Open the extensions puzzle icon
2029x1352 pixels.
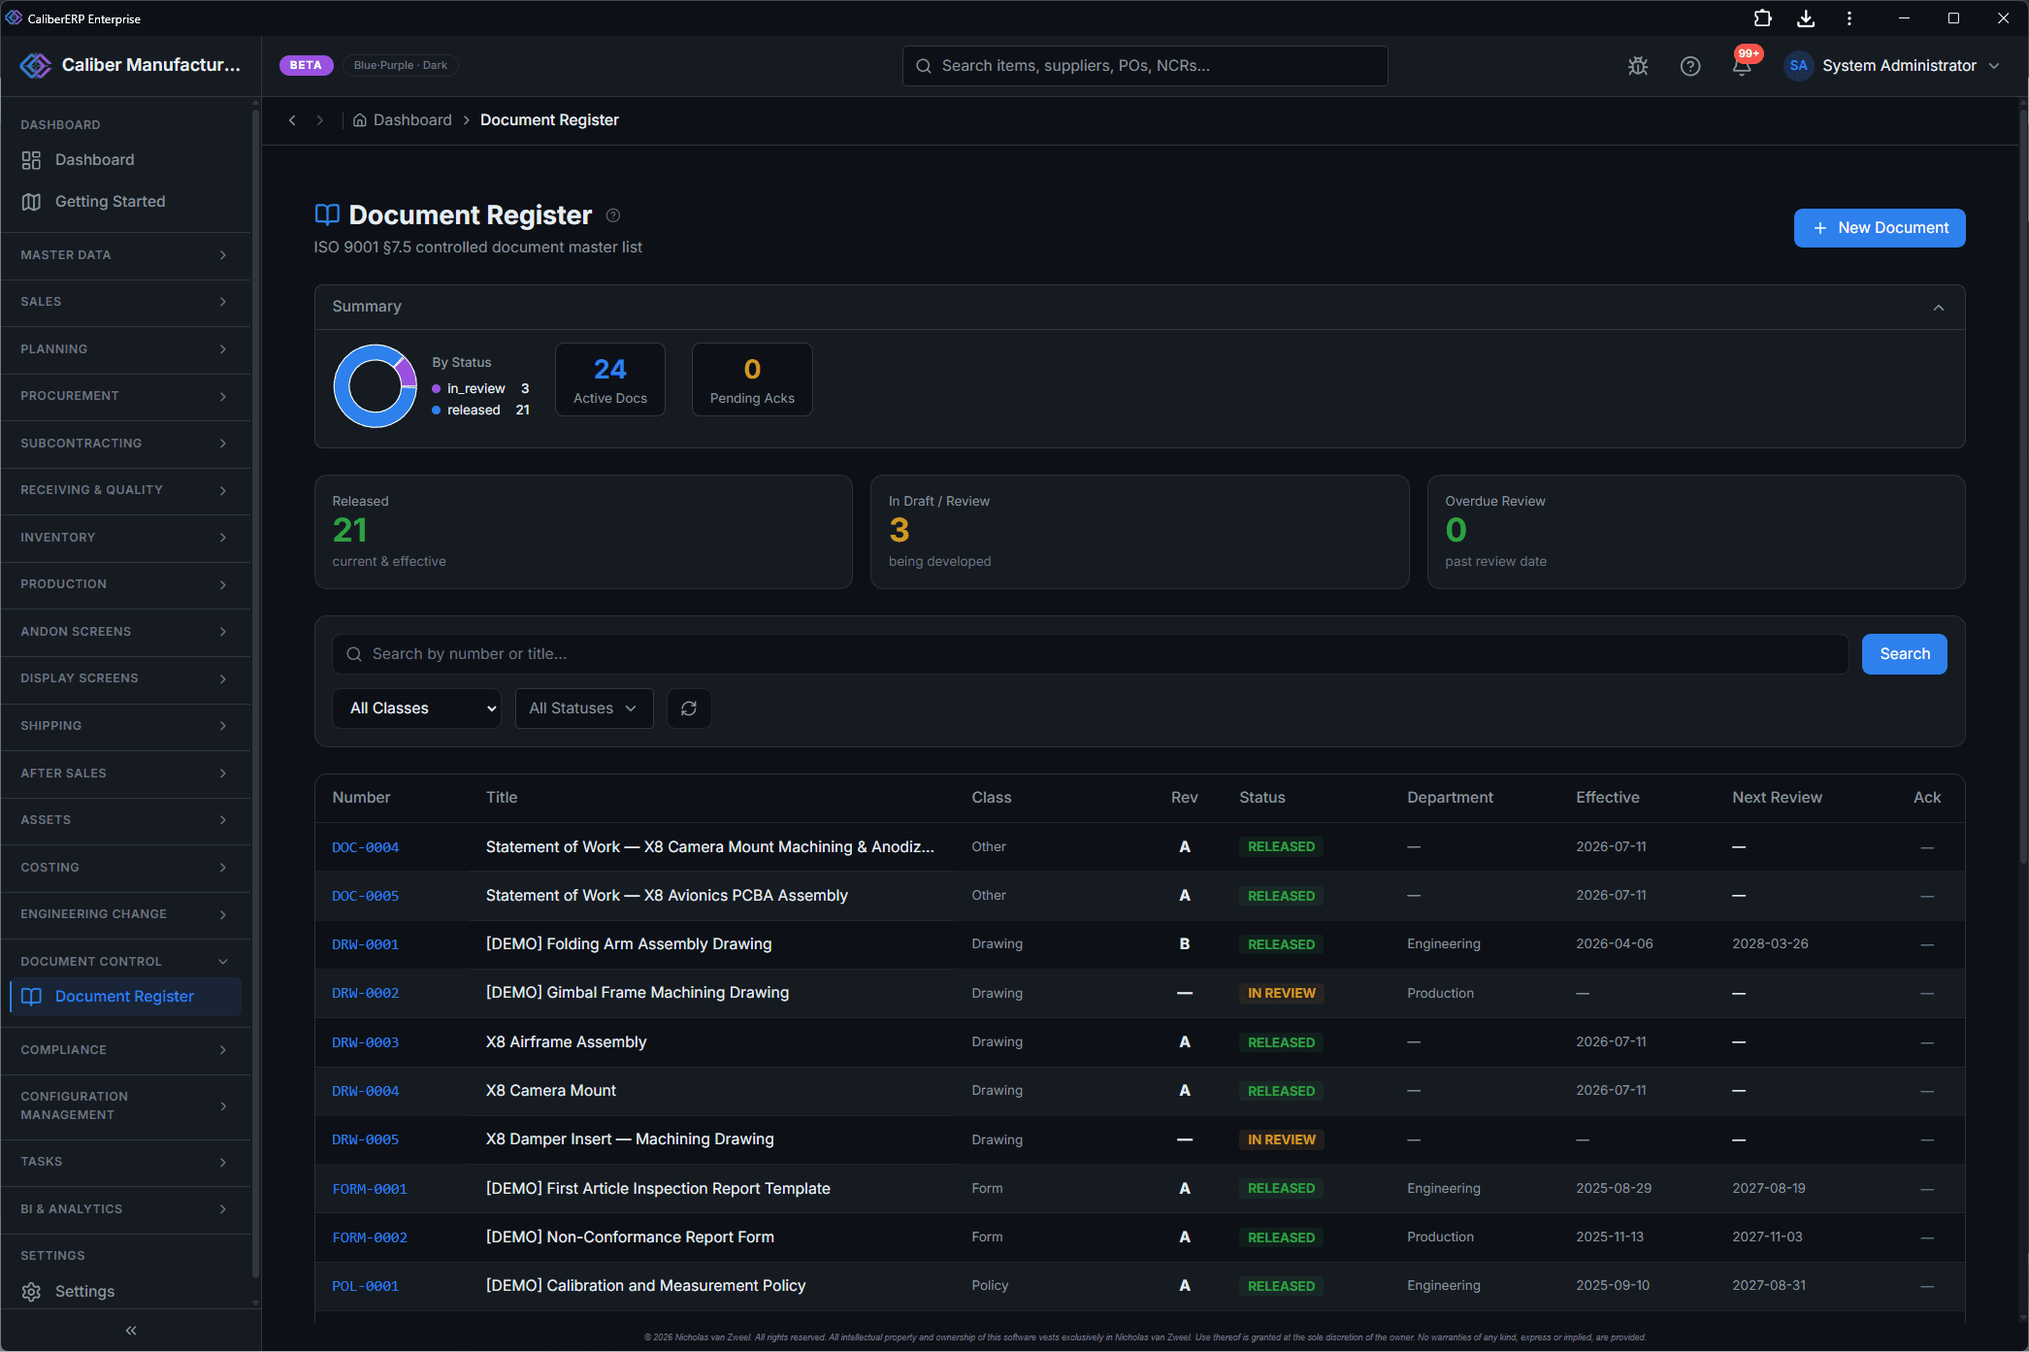click(x=1763, y=18)
